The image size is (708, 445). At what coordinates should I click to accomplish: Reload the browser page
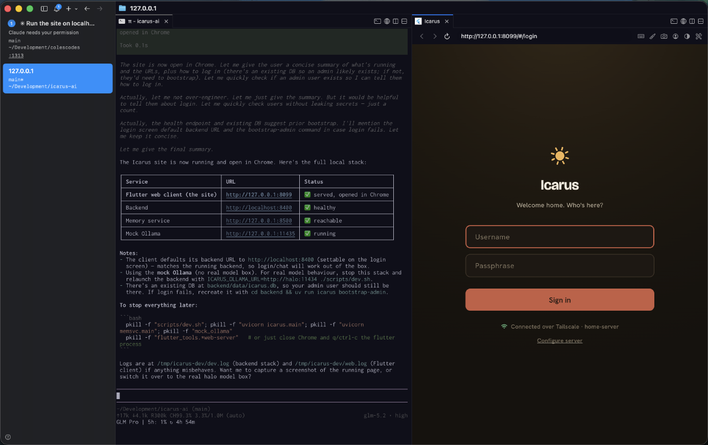coord(447,36)
